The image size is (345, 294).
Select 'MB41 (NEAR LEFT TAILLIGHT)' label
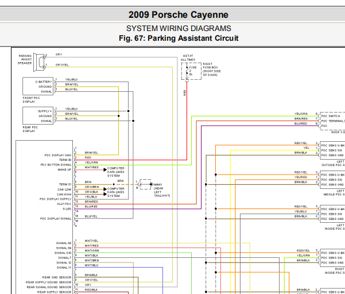coord(161,190)
